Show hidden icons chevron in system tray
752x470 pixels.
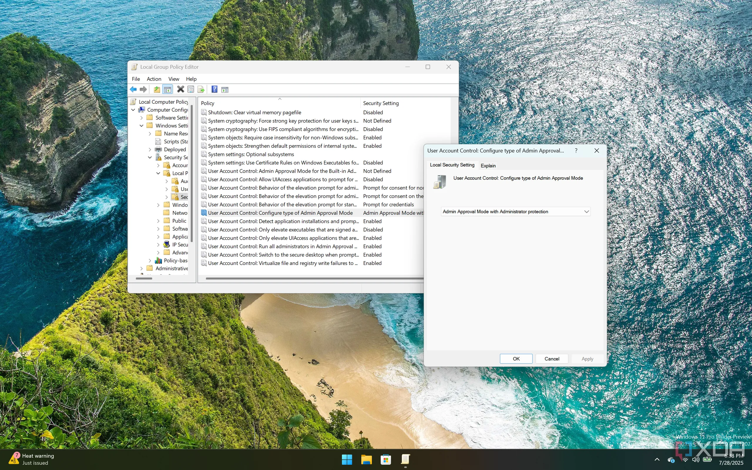pos(657,459)
